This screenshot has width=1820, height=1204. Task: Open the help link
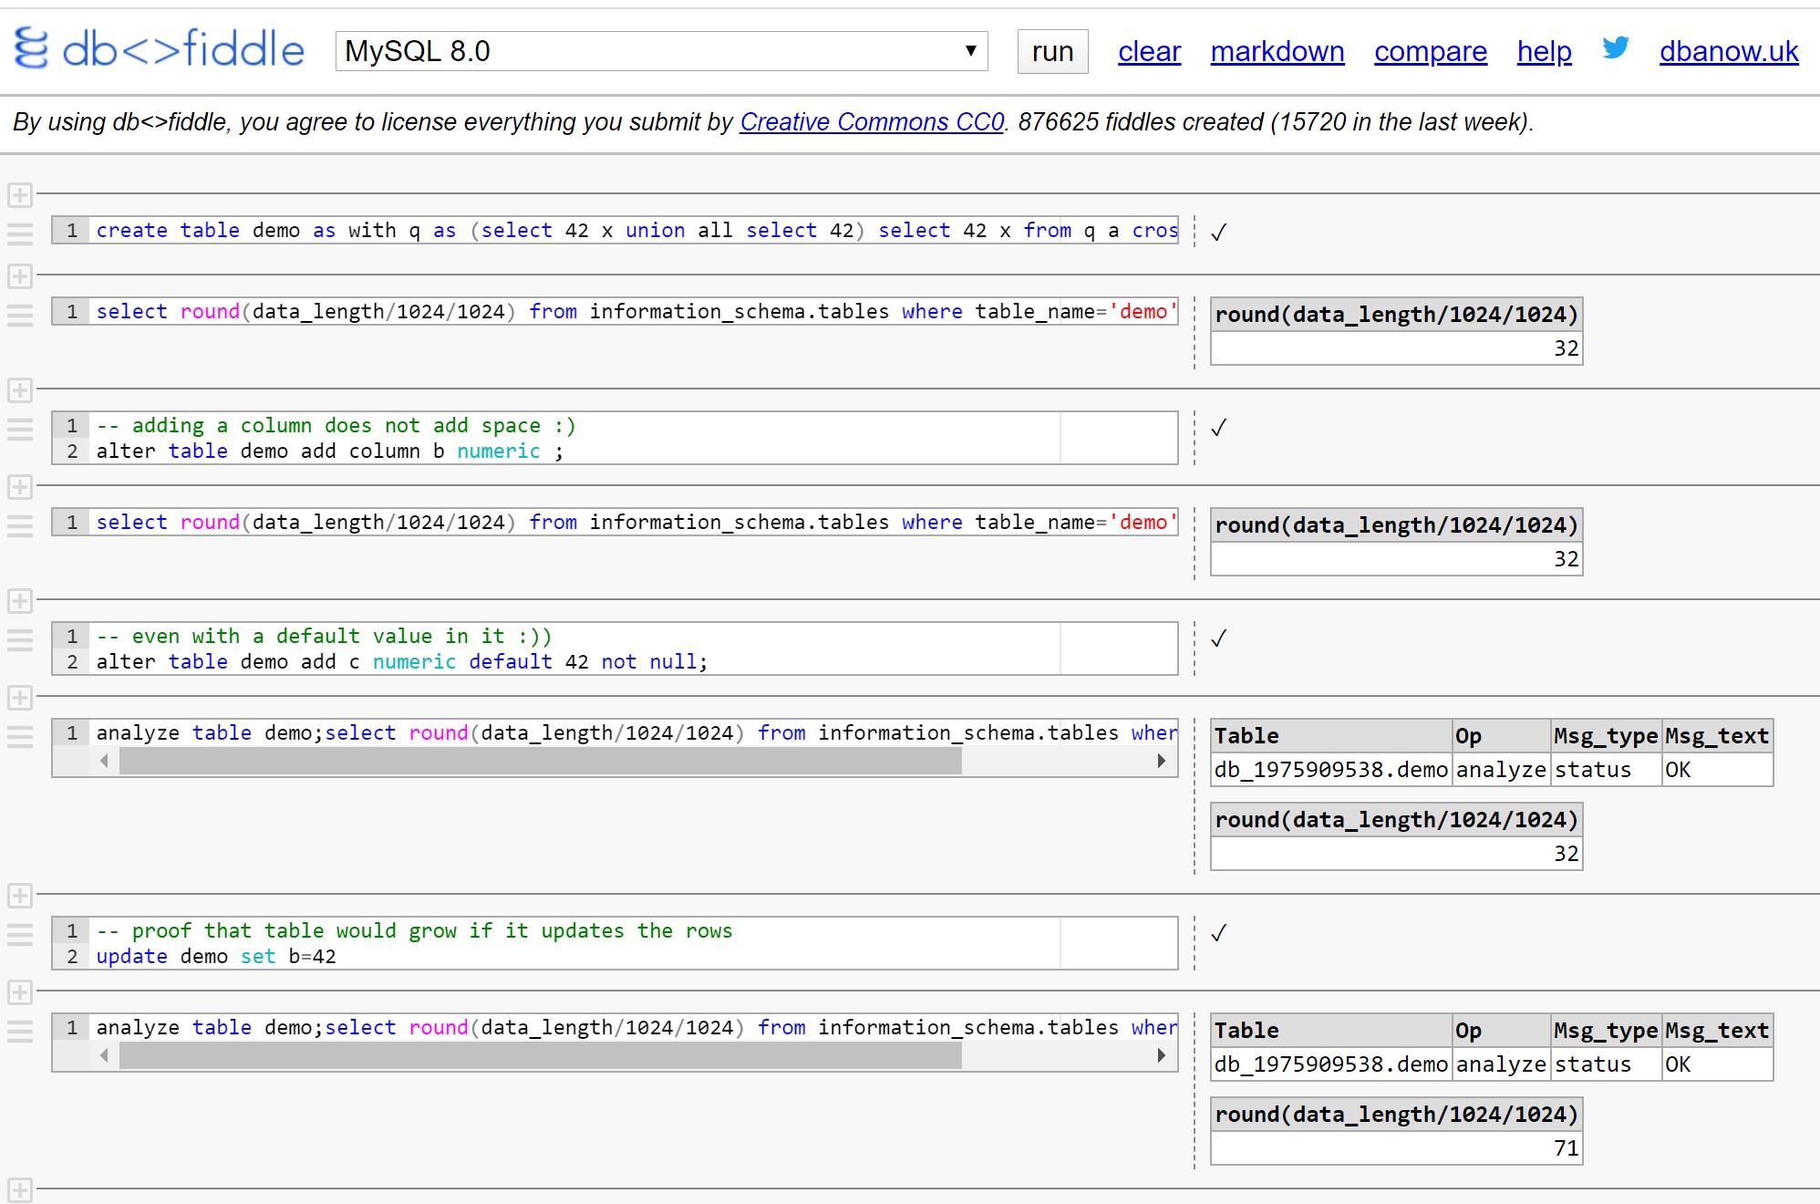[1544, 52]
